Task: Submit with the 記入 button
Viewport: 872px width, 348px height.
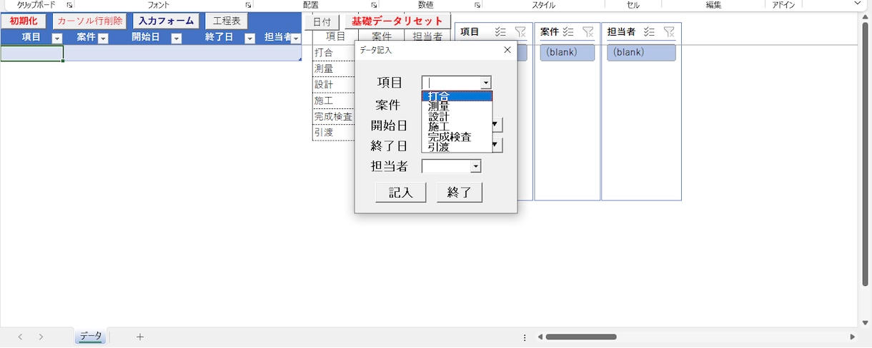Action: tap(400, 193)
